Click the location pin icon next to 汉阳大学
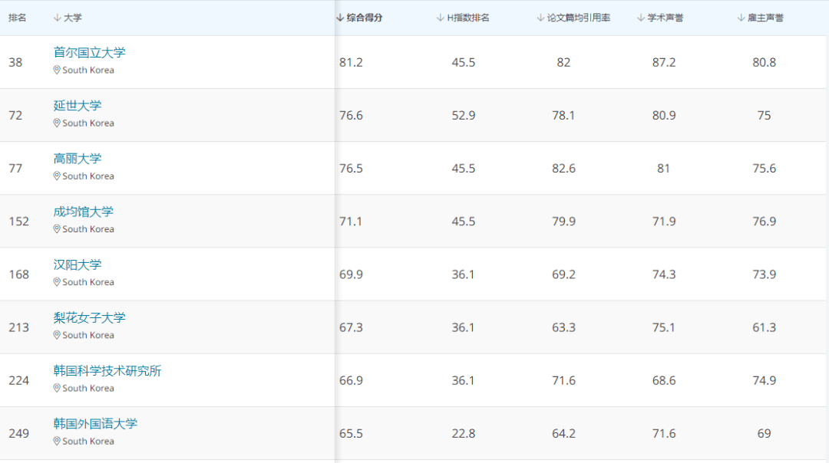The height and width of the screenshot is (463, 829). (56, 282)
